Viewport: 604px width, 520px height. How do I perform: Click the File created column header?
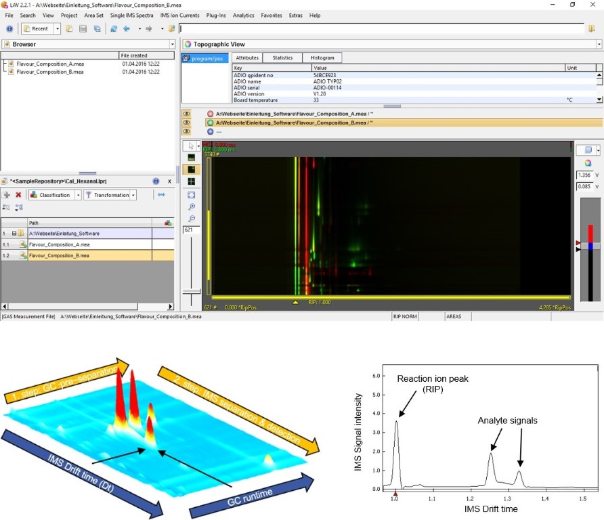[147, 56]
